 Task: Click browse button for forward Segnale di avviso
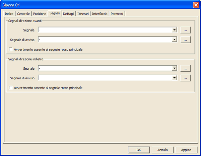[x=186, y=40]
